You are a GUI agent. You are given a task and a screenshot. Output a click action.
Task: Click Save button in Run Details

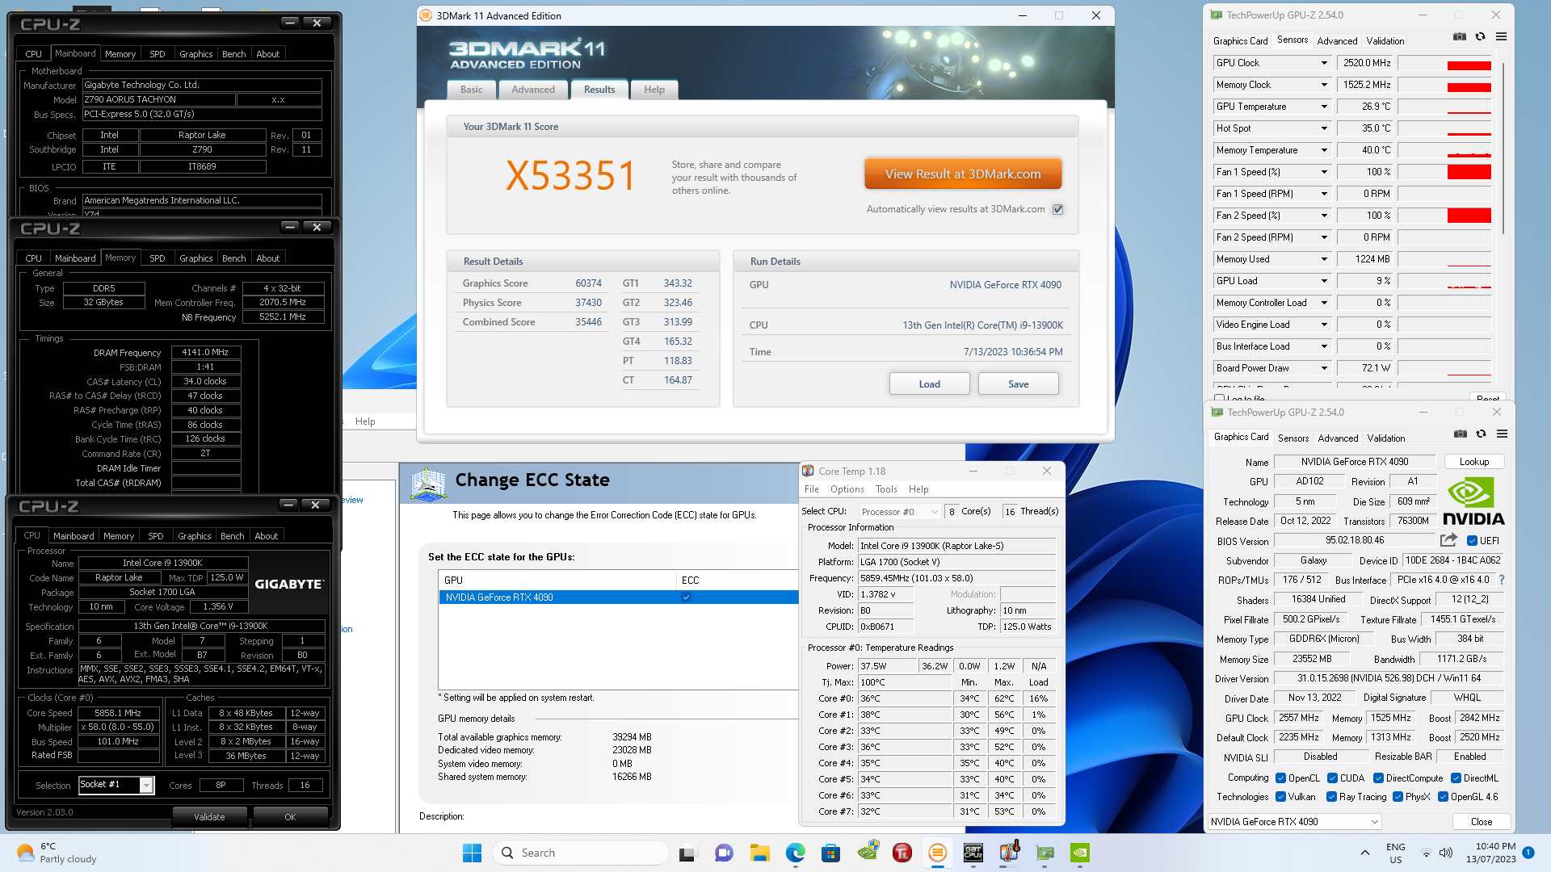click(x=1018, y=384)
